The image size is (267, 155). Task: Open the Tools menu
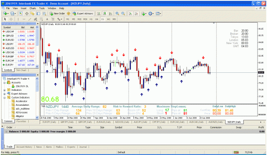(x=42, y=8)
